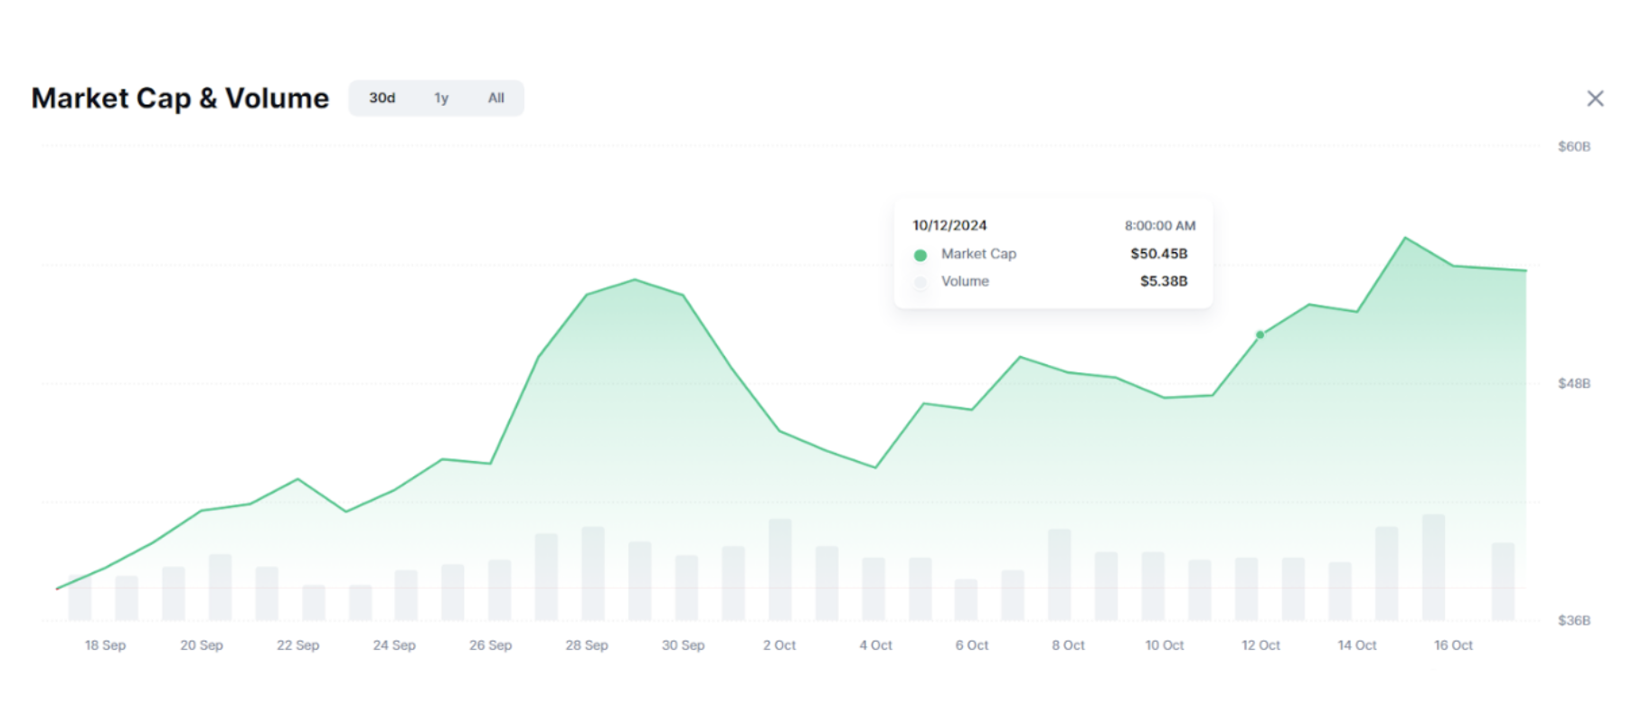Click the $5.38B volume value
Viewport: 1633px width, 725px height.
(x=1163, y=281)
